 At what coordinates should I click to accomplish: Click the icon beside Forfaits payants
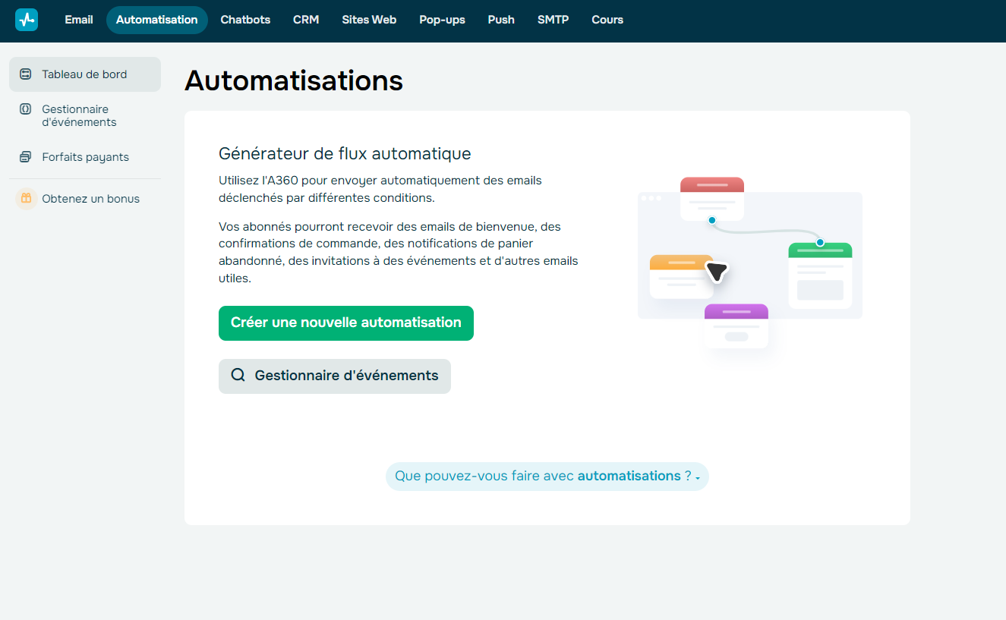(x=25, y=156)
